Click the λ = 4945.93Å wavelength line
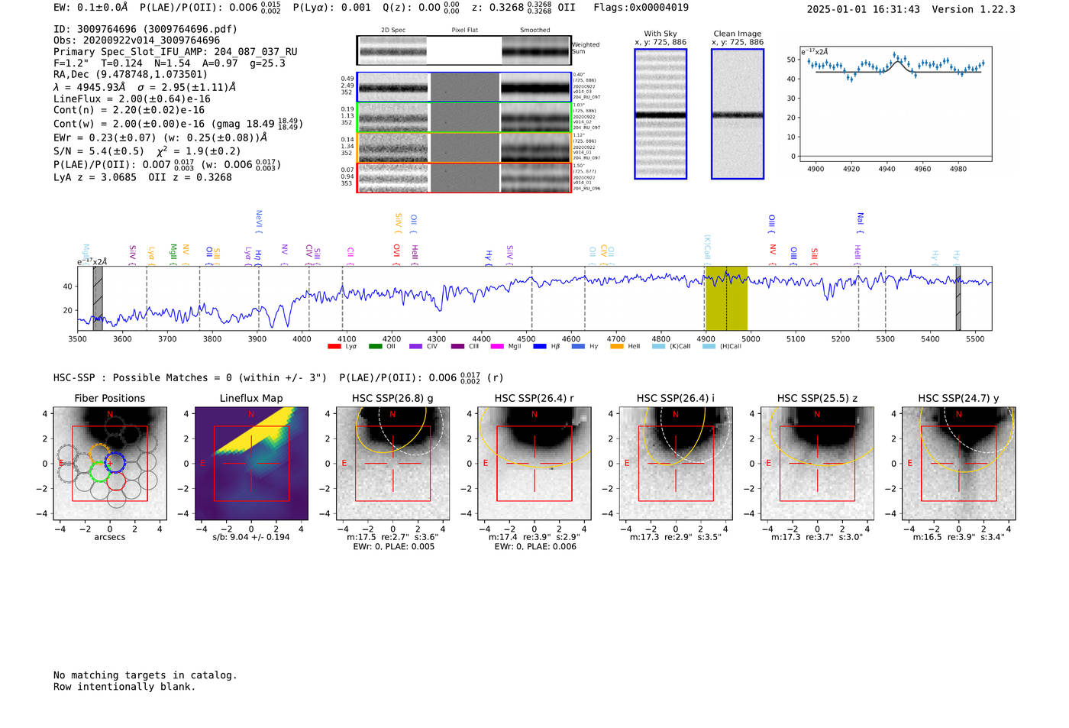This screenshot has width=1069, height=728. tap(145, 87)
